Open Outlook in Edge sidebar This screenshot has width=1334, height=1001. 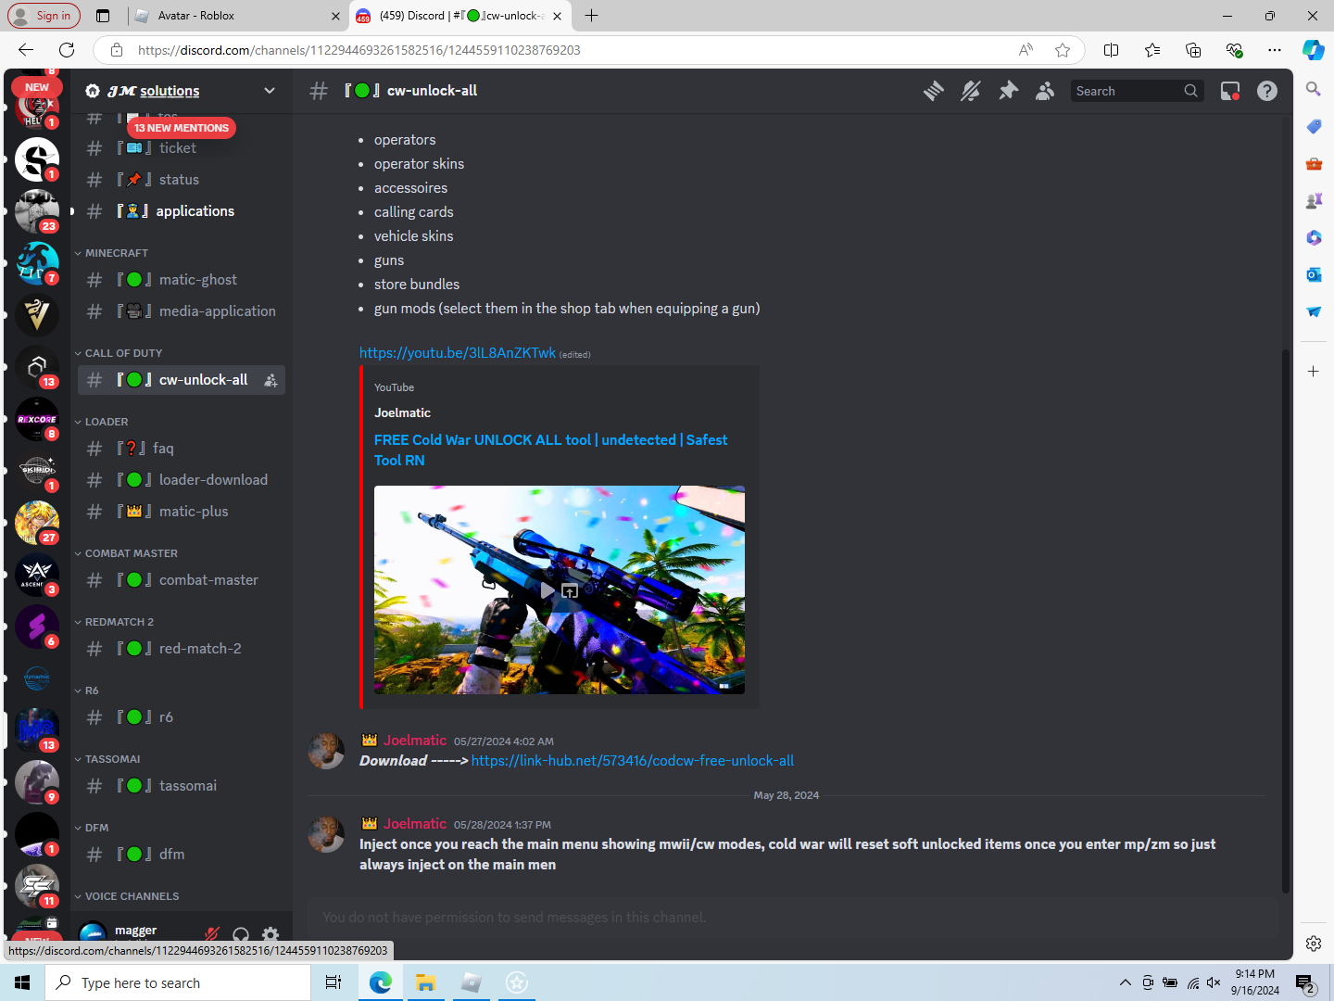click(1314, 275)
